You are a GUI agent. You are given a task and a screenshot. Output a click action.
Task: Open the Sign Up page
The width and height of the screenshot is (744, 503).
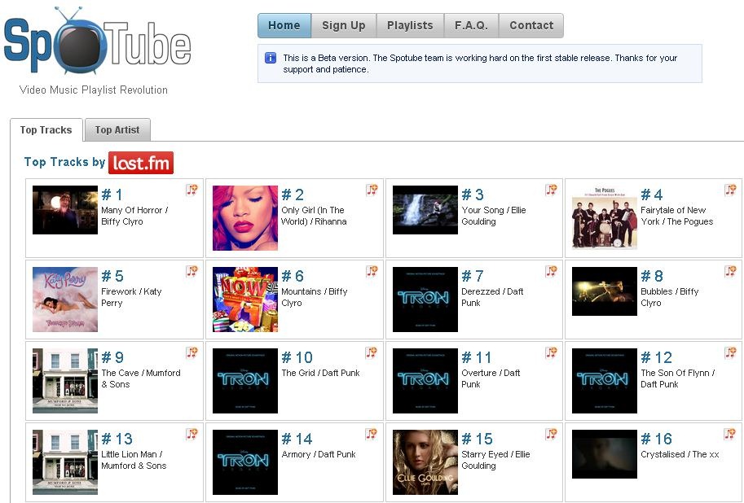344,25
